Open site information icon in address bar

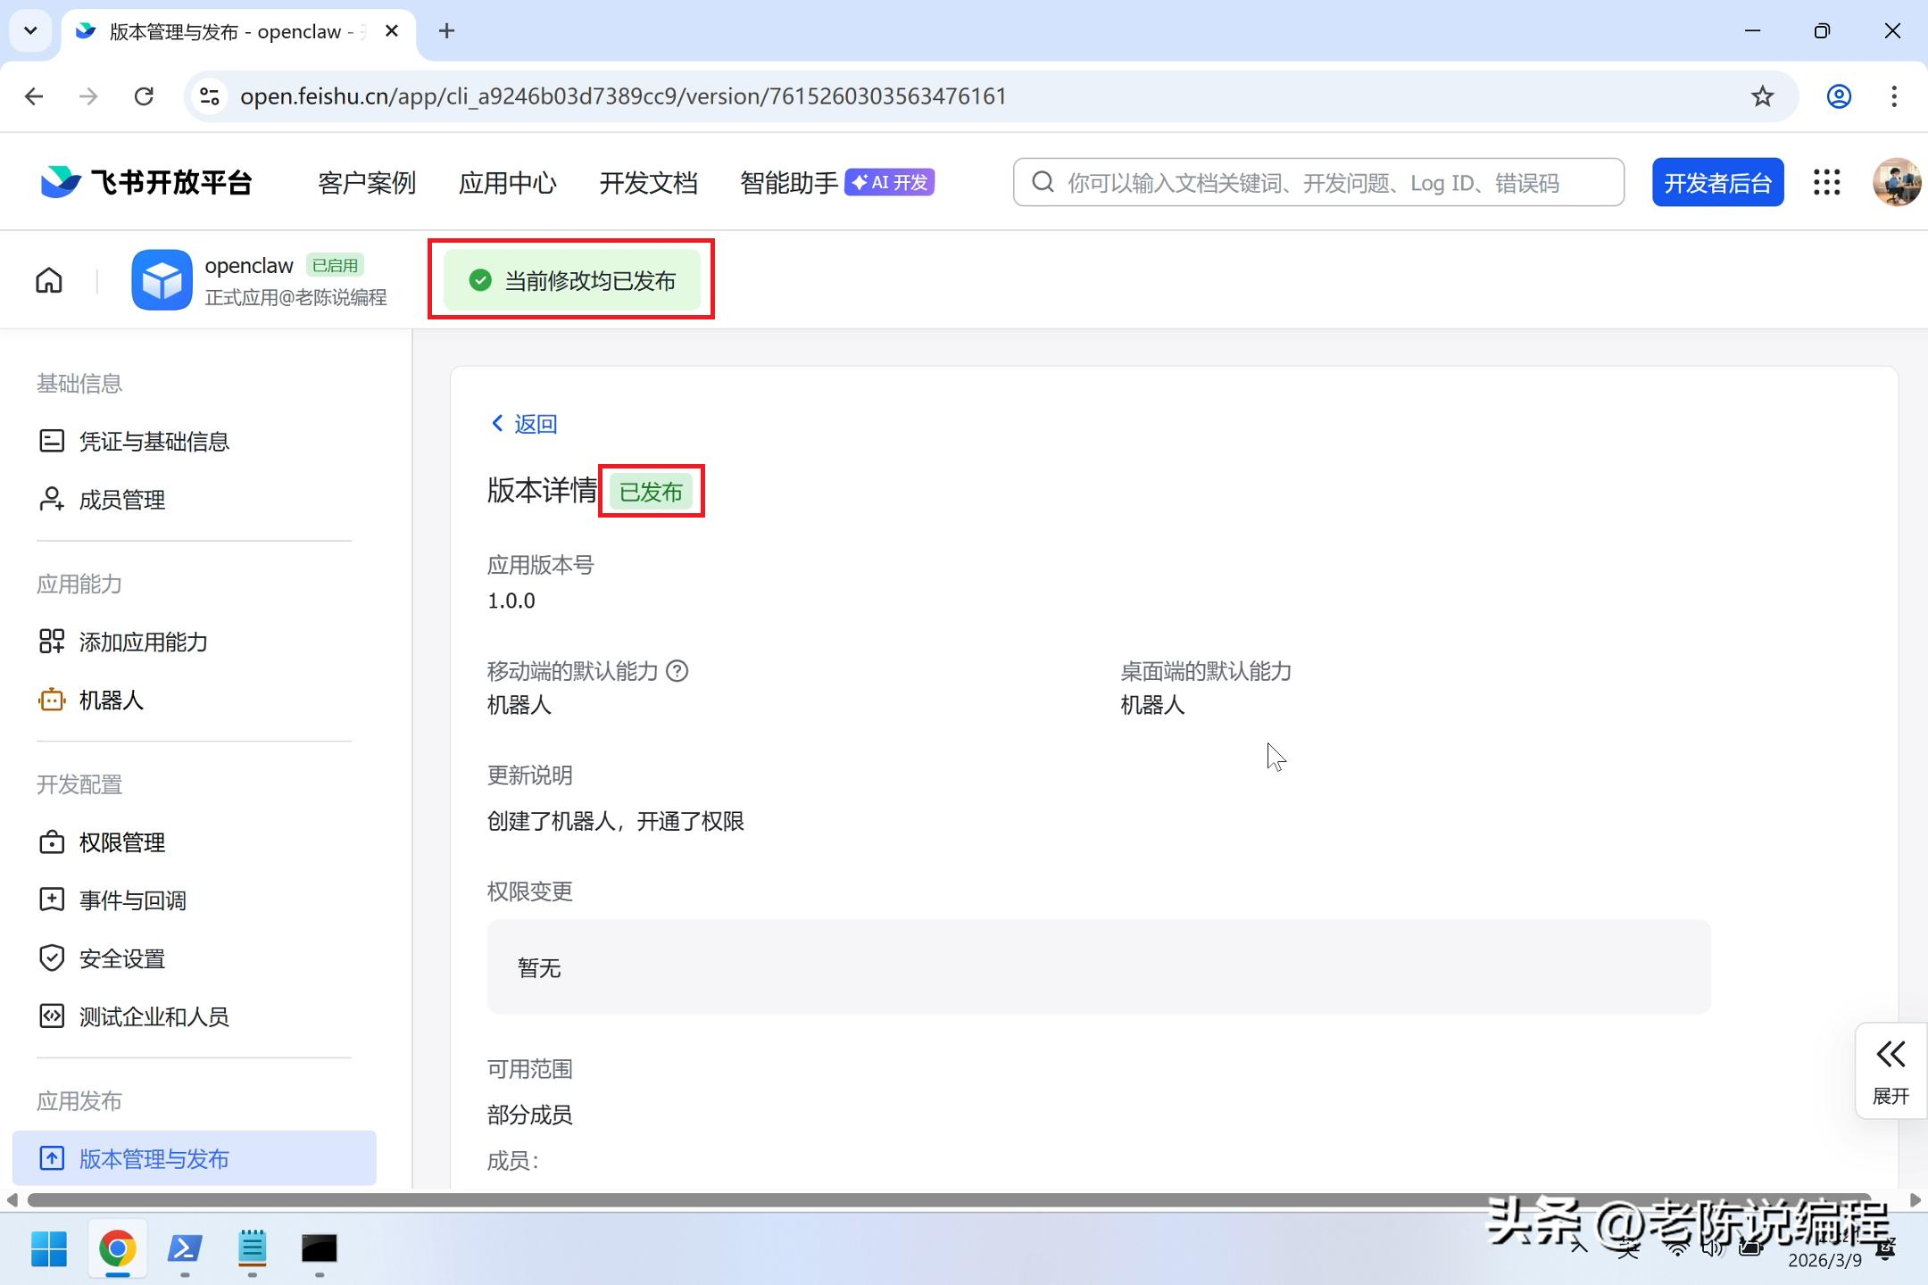pos(210,96)
